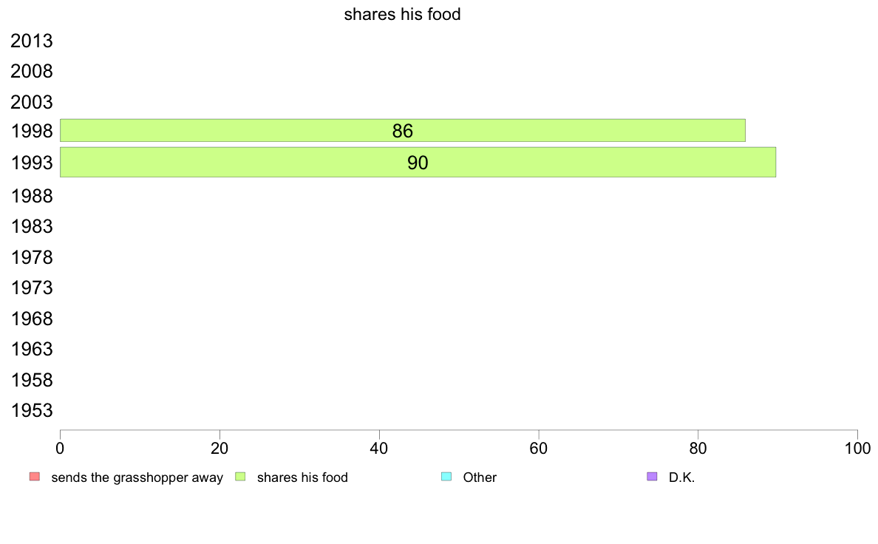The width and height of the screenshot is (878, 544).
Task: Click the 2013 year label
Action: pos(32,41)
